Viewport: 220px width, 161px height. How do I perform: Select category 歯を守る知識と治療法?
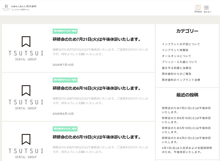coord(177,68)
